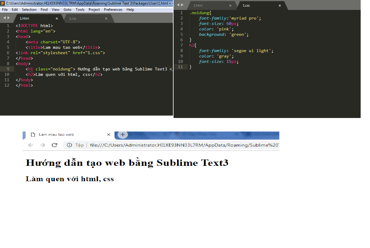This screenshot has height=248, width=370.
Task: Click the '<h1 class="noidung">' code line
Action: coord(99,69)
